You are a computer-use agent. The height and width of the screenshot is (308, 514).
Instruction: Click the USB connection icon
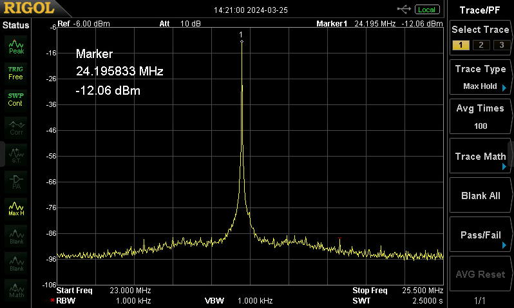point(405,9)
